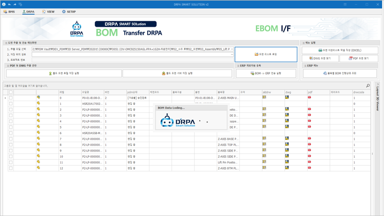Select the Z-AXIS TOP PL... item cell

[228, 145]
